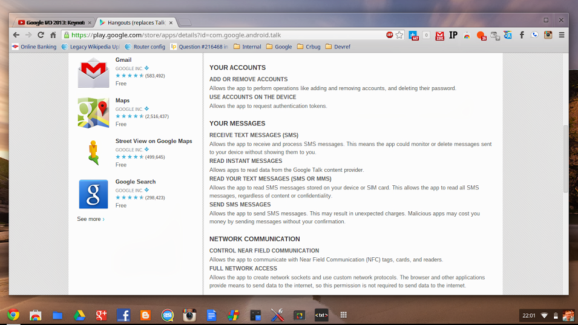Expand the See more apps link
Image resolution: width=578 pixels, height=325 pixels.
[91, 219]
